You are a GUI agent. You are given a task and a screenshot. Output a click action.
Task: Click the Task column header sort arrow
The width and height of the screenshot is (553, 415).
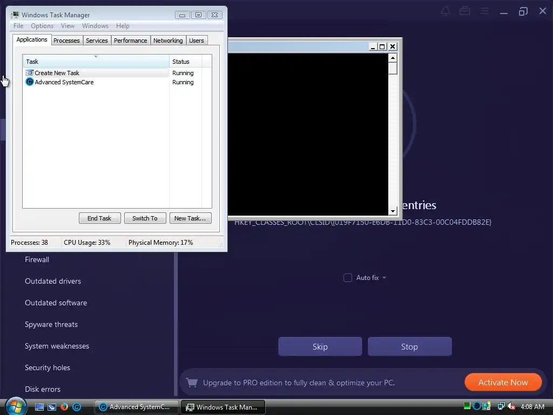click(x=96, y=56)
